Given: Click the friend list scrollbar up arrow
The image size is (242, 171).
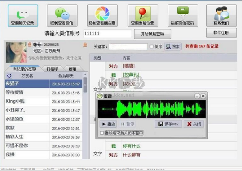Looking at the screenshot, I should coord(85,75).
